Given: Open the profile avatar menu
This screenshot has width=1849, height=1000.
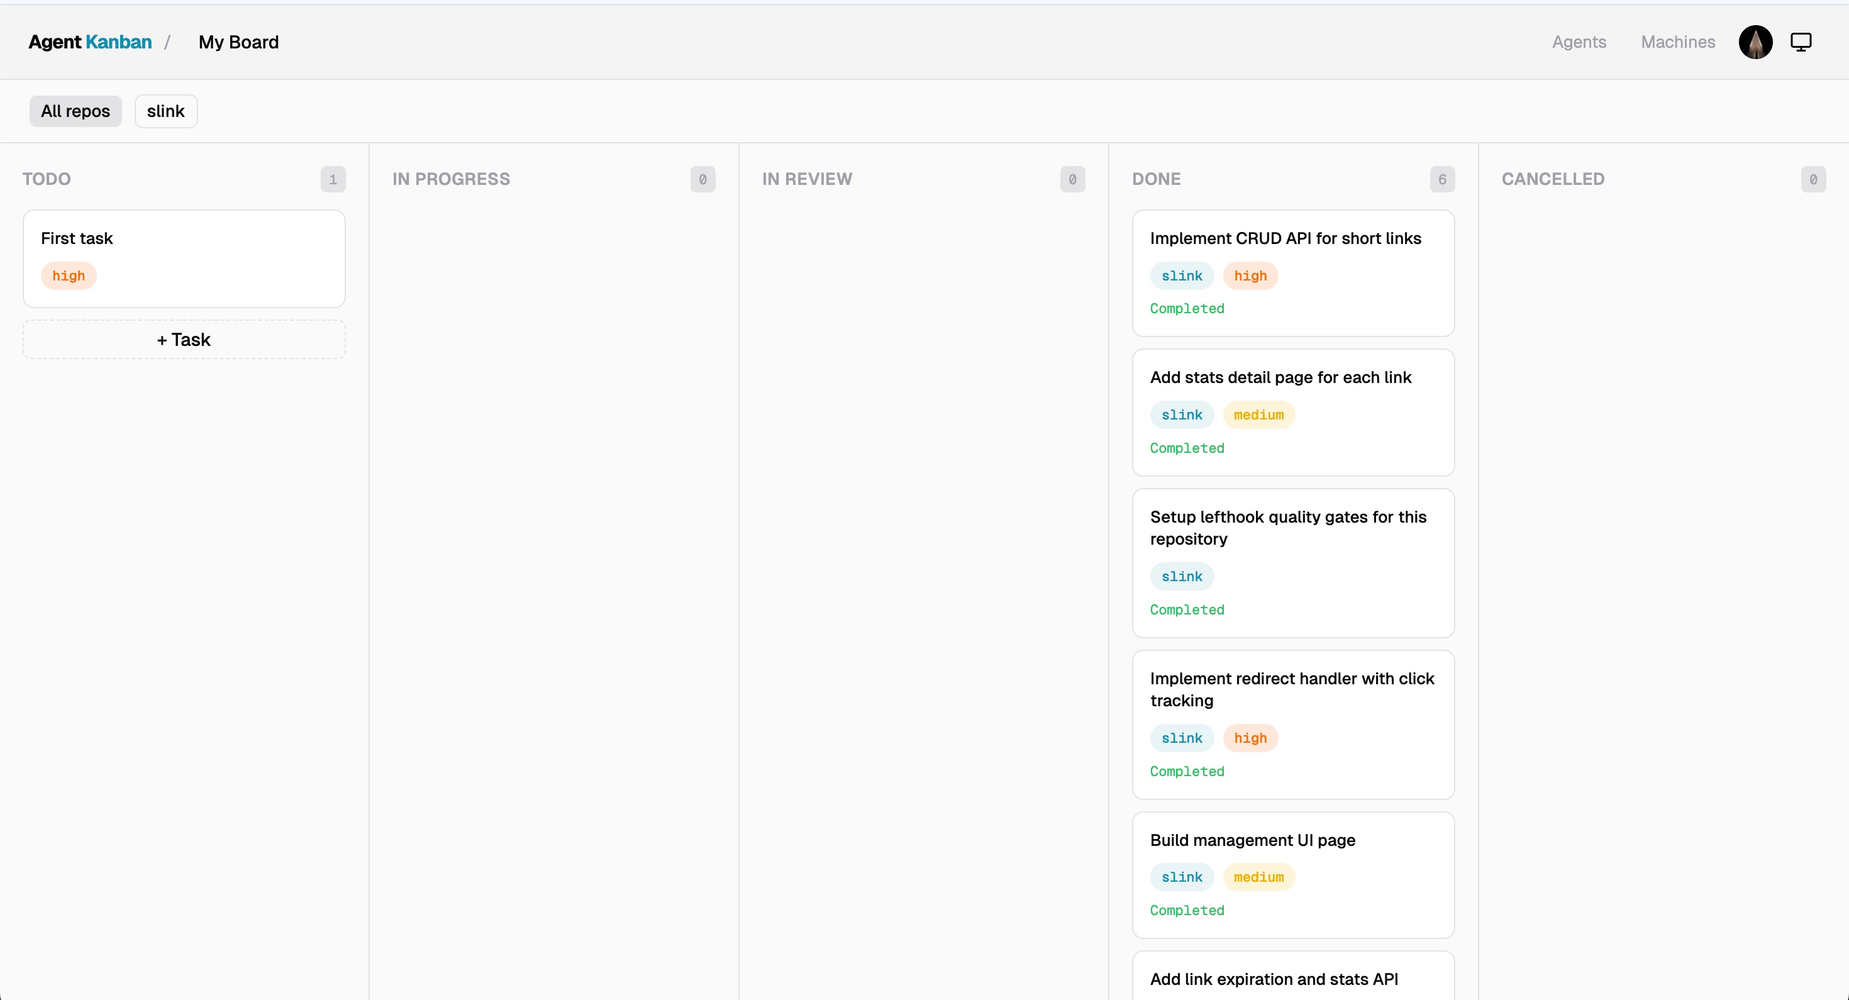Looking at the screenshot, I should tap(1756, 42).
